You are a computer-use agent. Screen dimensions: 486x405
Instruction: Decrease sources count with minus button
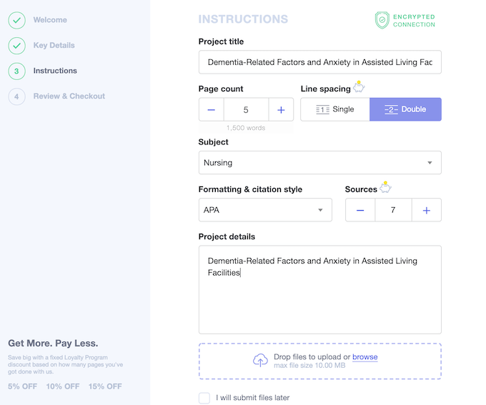point(359,210)
